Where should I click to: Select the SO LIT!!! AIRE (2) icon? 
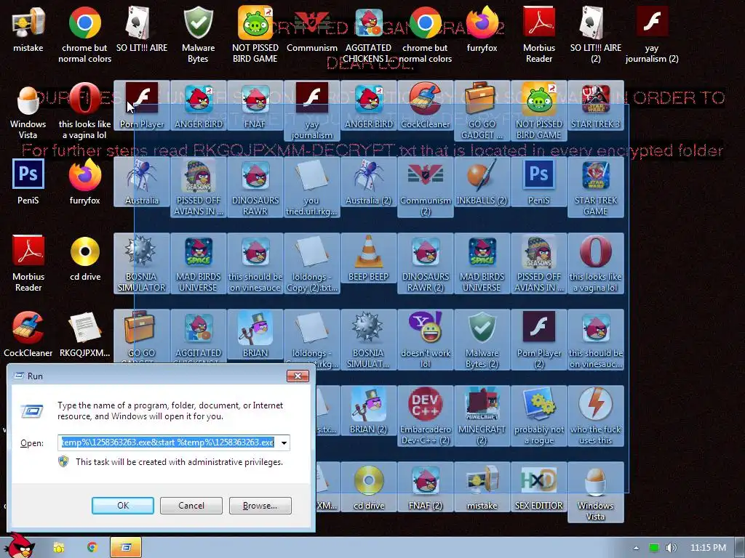(x=595, y=34)
